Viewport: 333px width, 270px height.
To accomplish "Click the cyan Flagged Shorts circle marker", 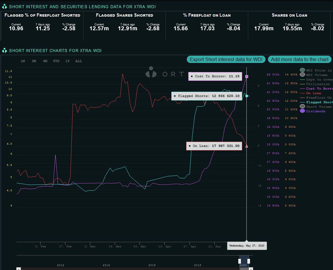I will pyautogui.click(x=246, y=96).
